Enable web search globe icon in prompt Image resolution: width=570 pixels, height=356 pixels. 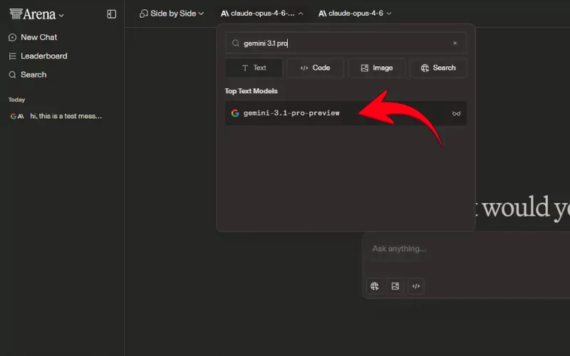[x=375, y=286]
